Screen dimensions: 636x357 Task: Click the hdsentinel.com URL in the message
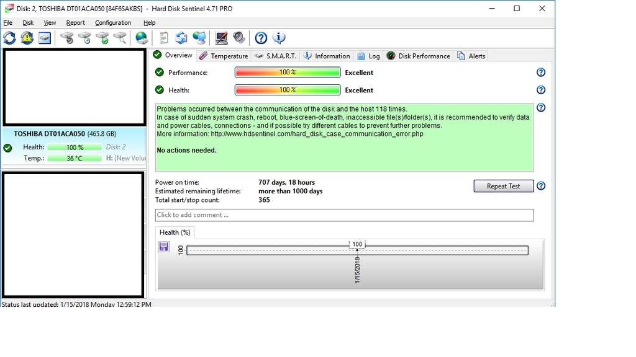tap(317, 134)
